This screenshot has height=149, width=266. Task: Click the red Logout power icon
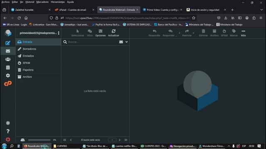point(8,139)
